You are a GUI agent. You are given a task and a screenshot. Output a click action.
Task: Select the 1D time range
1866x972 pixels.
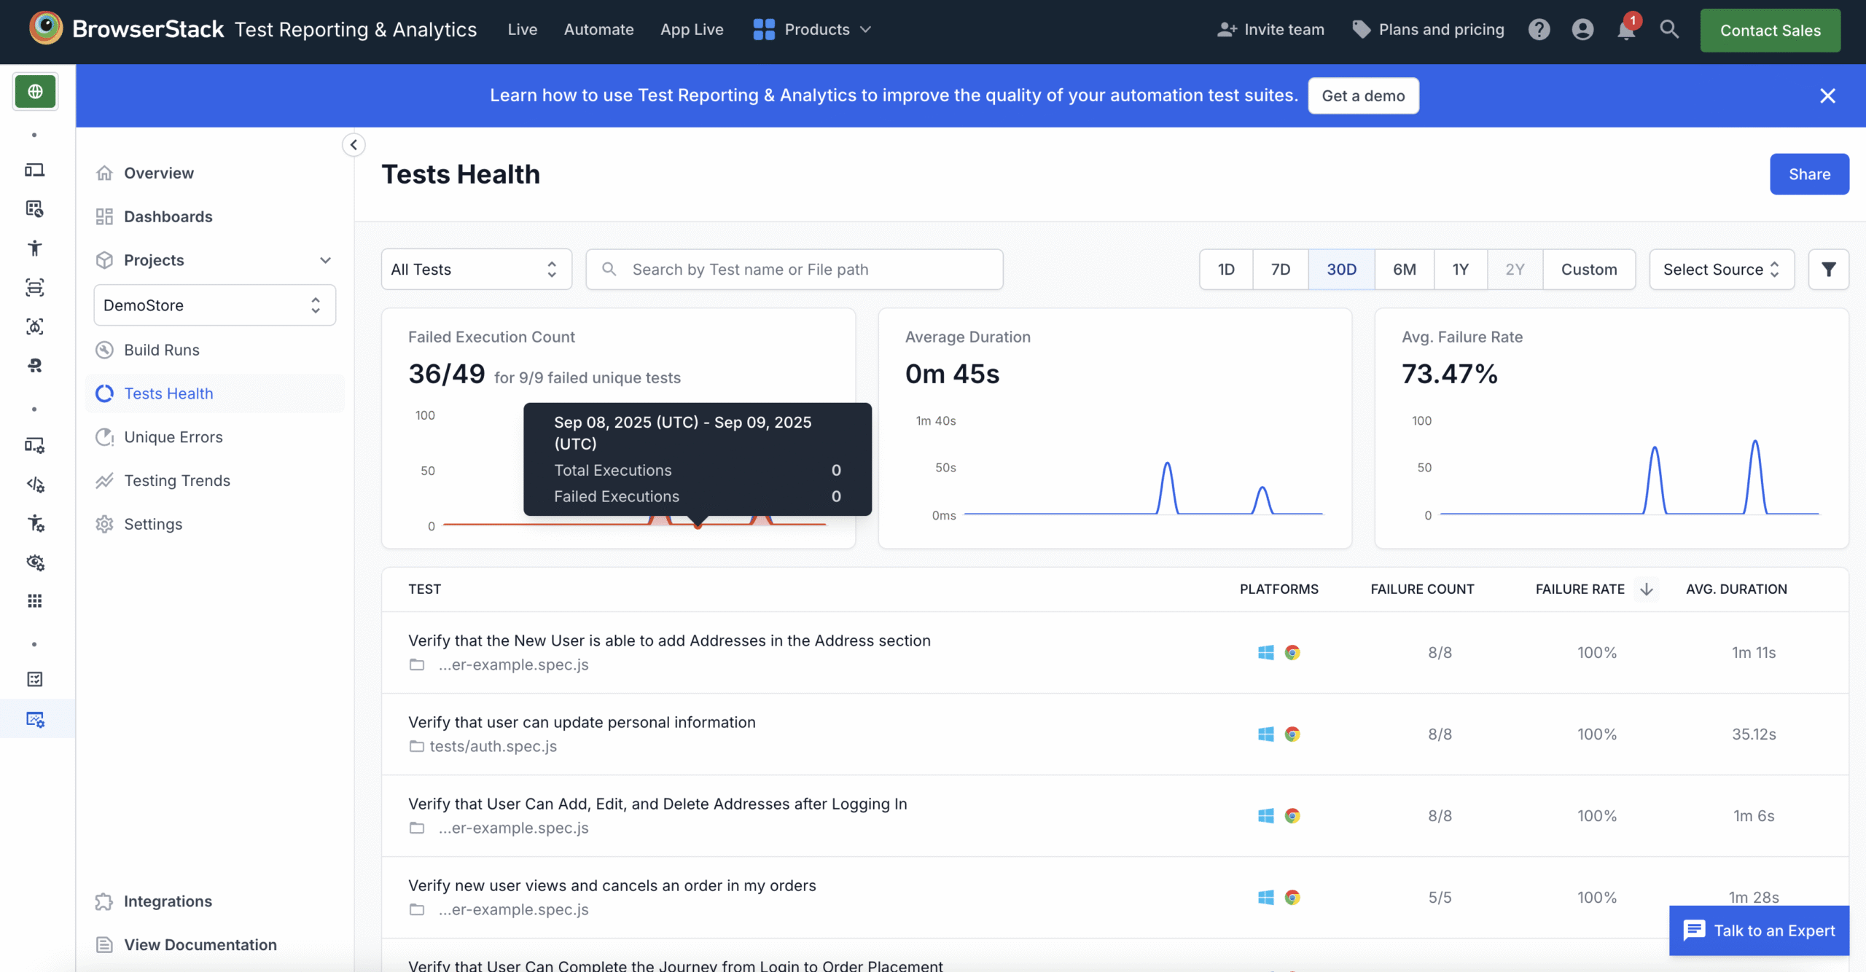coord(1226,269)
